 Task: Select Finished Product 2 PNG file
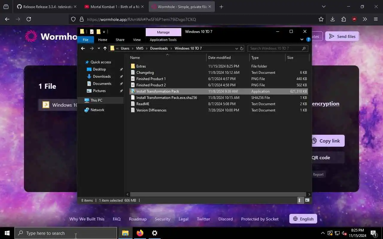(x=151, y=85)
